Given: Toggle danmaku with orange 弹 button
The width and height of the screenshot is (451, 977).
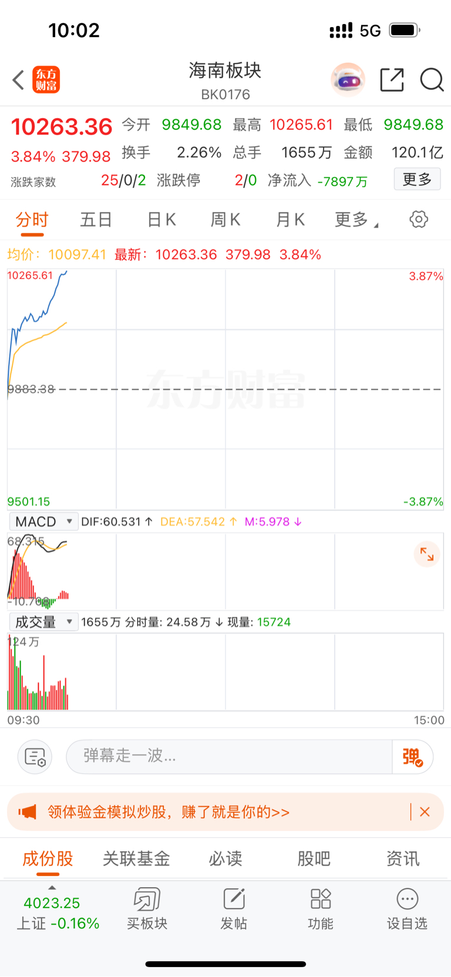Looking at the screenshot, I should pyautogui.click(x=412, y=757).
